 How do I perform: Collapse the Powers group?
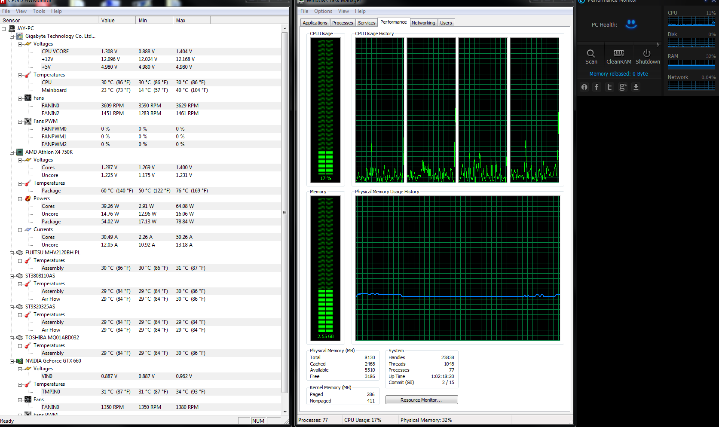[20, 199]
